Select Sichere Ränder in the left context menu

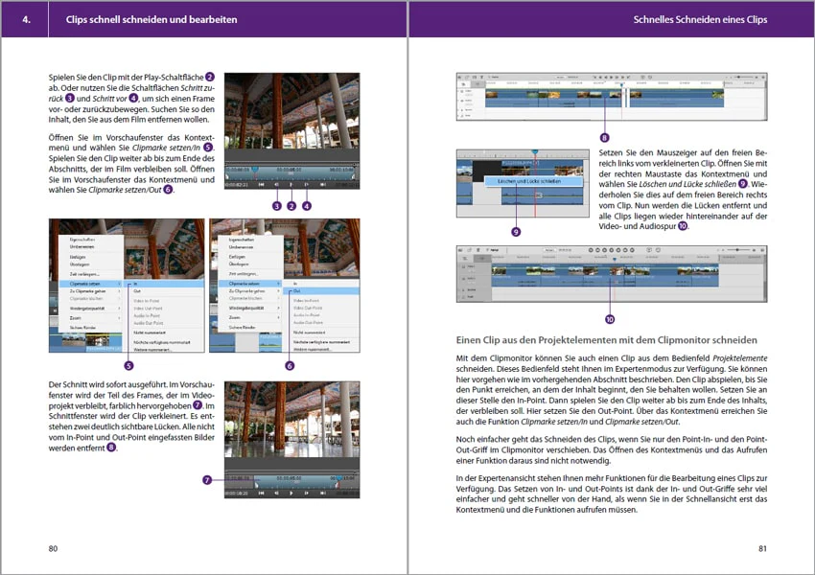point(83,328)
